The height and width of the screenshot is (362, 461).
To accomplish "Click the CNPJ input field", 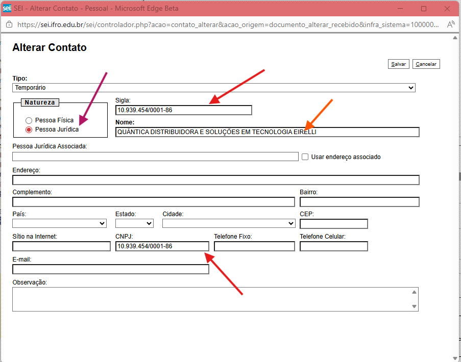I will tap(162, 246).
